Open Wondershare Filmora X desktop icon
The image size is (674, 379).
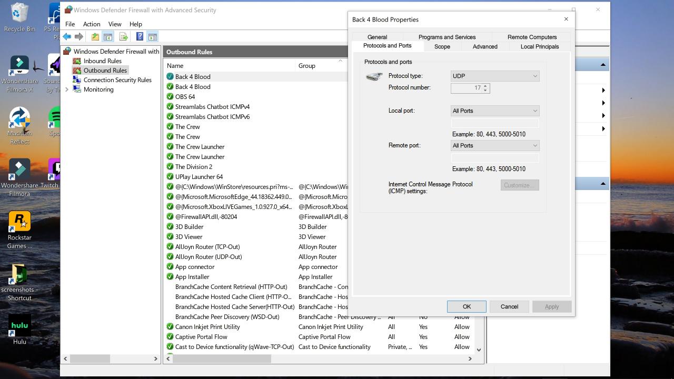[x=19, y=65]
